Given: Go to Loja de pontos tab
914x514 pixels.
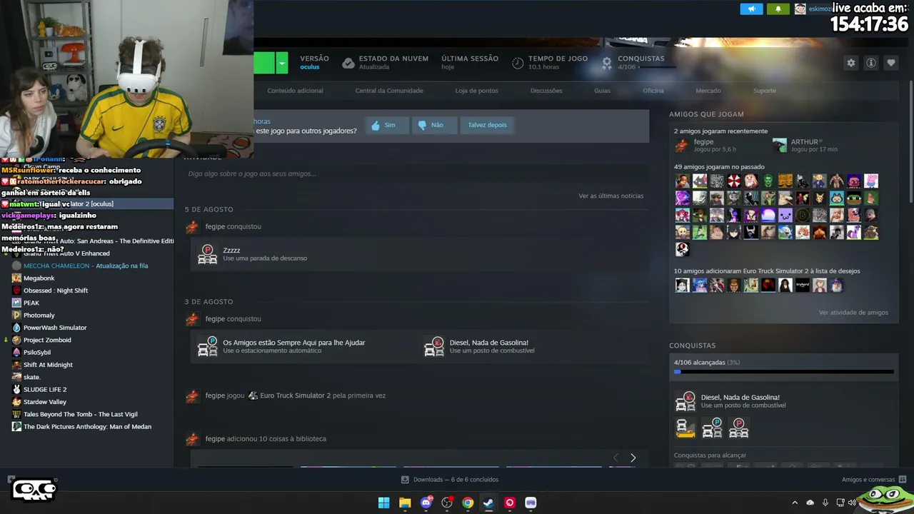Looking at the screenshot, I should click(x=477, y=91).
